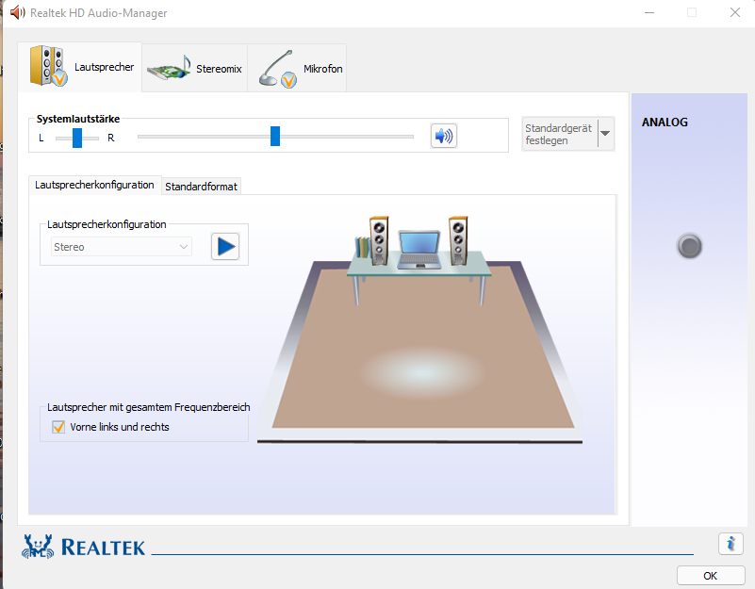
Task: Open the information button at bottom right
Action: tap(730, 544)
